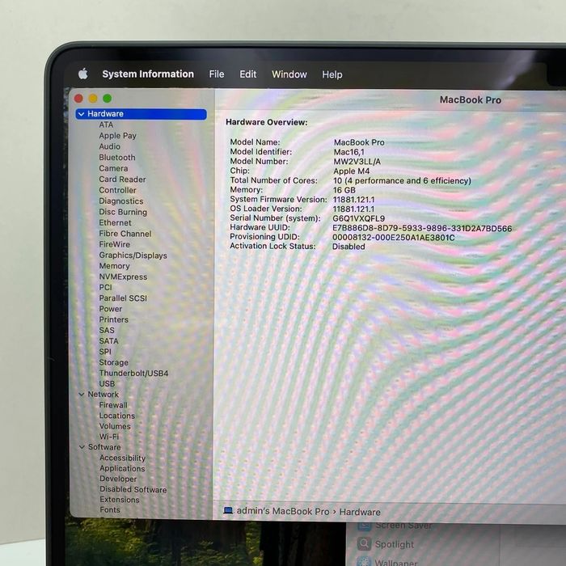Select Memory in the sidebar
This screenshot has width=566, height=566.
(114, 266)
